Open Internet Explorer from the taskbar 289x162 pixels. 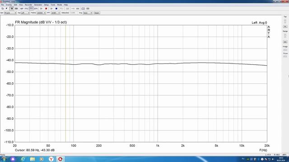tap(23, 159)
